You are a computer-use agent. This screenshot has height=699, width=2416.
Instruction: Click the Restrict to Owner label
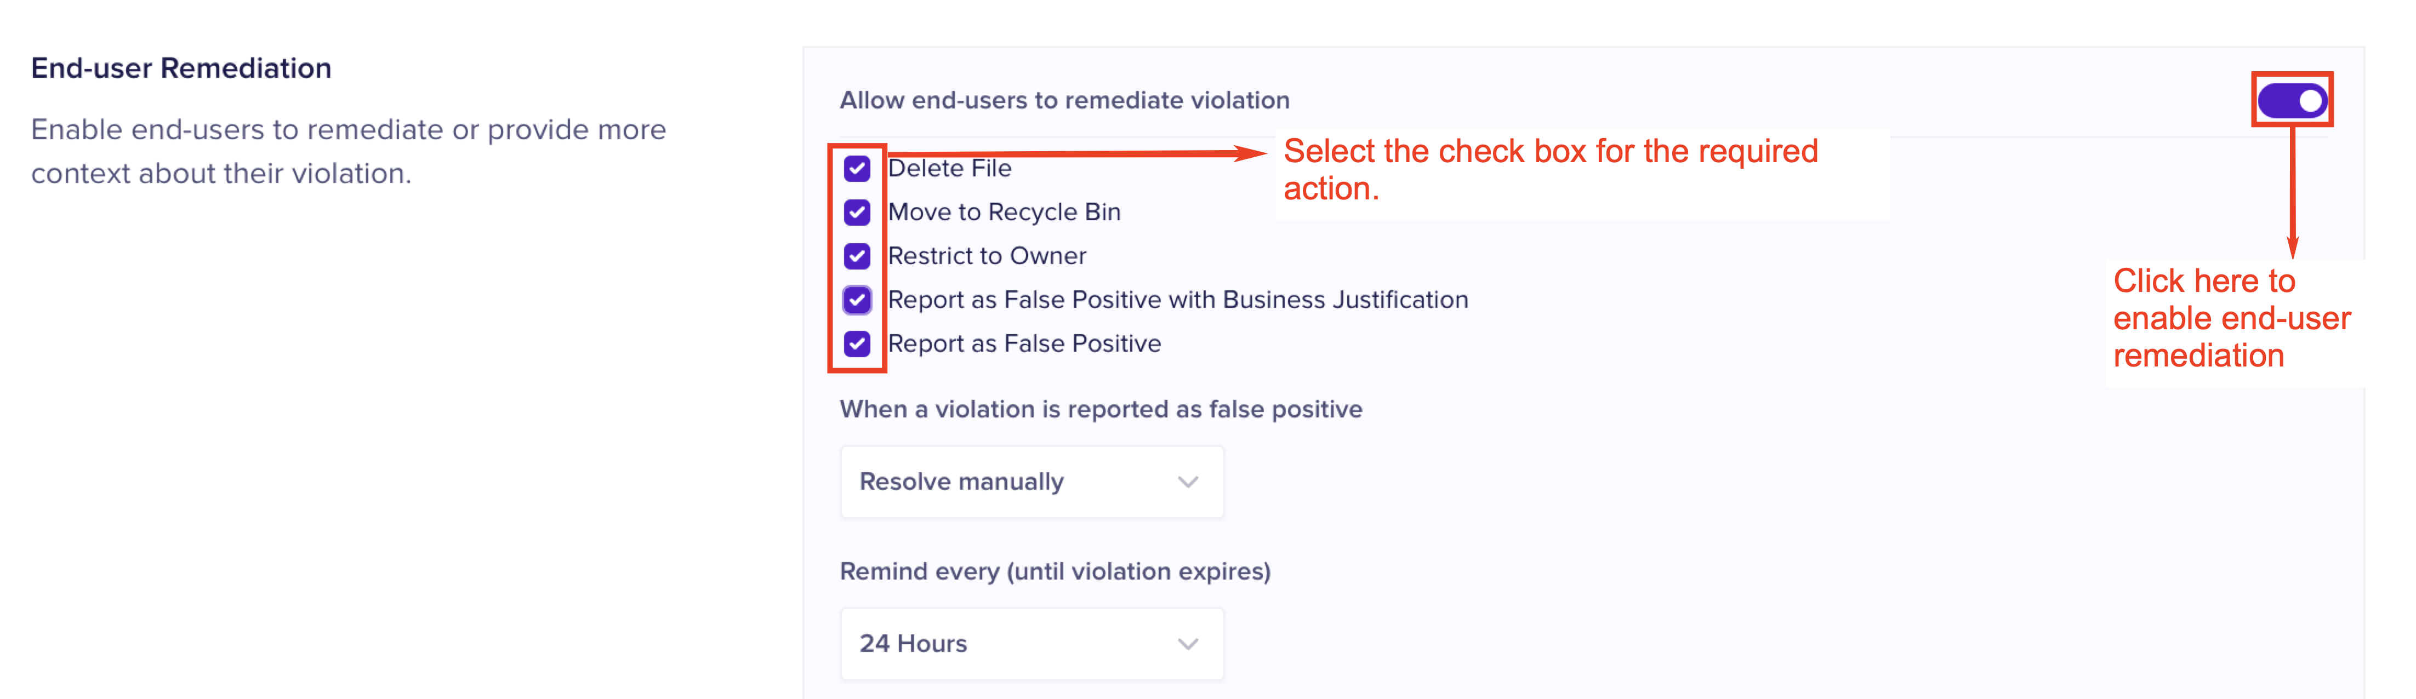(987, 256)
